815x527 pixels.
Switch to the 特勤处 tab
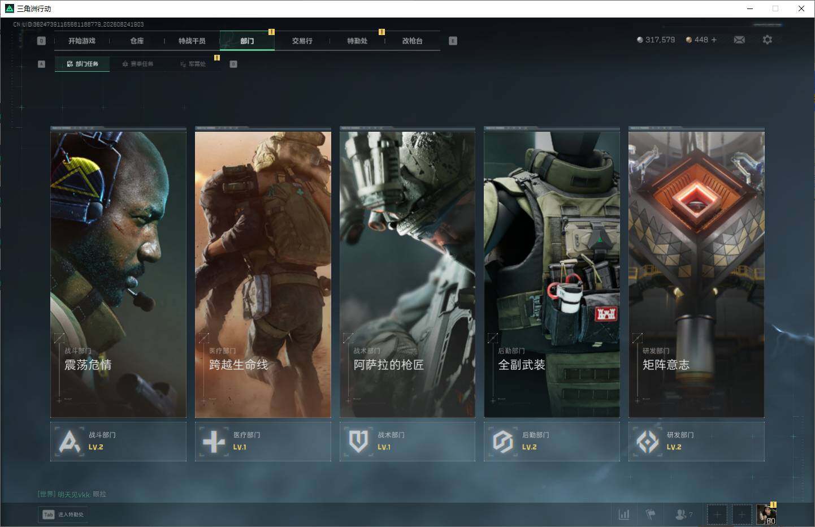coord(357,41)
